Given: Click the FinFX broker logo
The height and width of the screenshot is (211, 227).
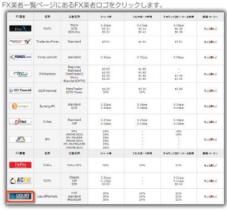Looking at the screenshot, I should (20, 29).
